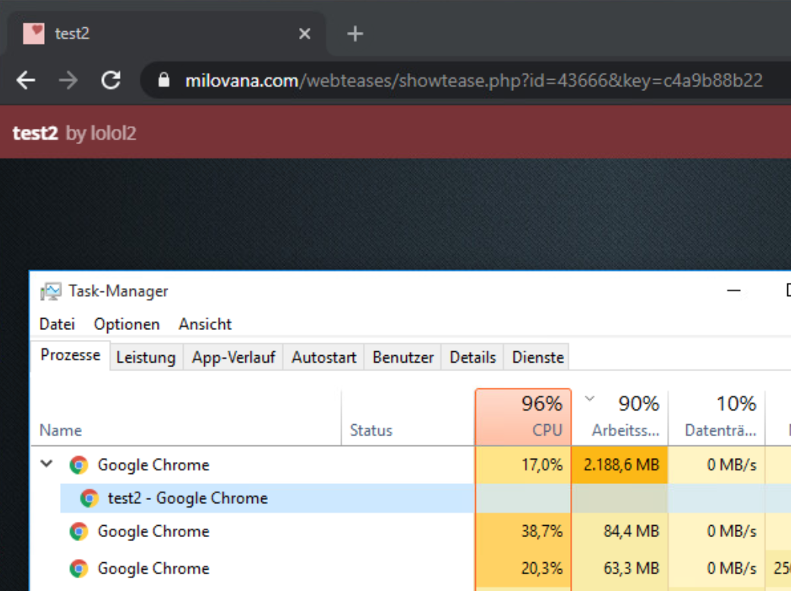Switch to the Prozesse tab

click(x=70, y=356)
